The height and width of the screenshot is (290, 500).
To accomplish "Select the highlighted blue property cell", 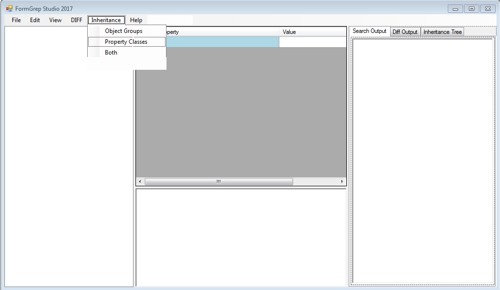I will click(x=222, y=42).
